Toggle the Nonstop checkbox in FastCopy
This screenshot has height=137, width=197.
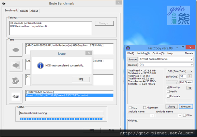(168, 87)
